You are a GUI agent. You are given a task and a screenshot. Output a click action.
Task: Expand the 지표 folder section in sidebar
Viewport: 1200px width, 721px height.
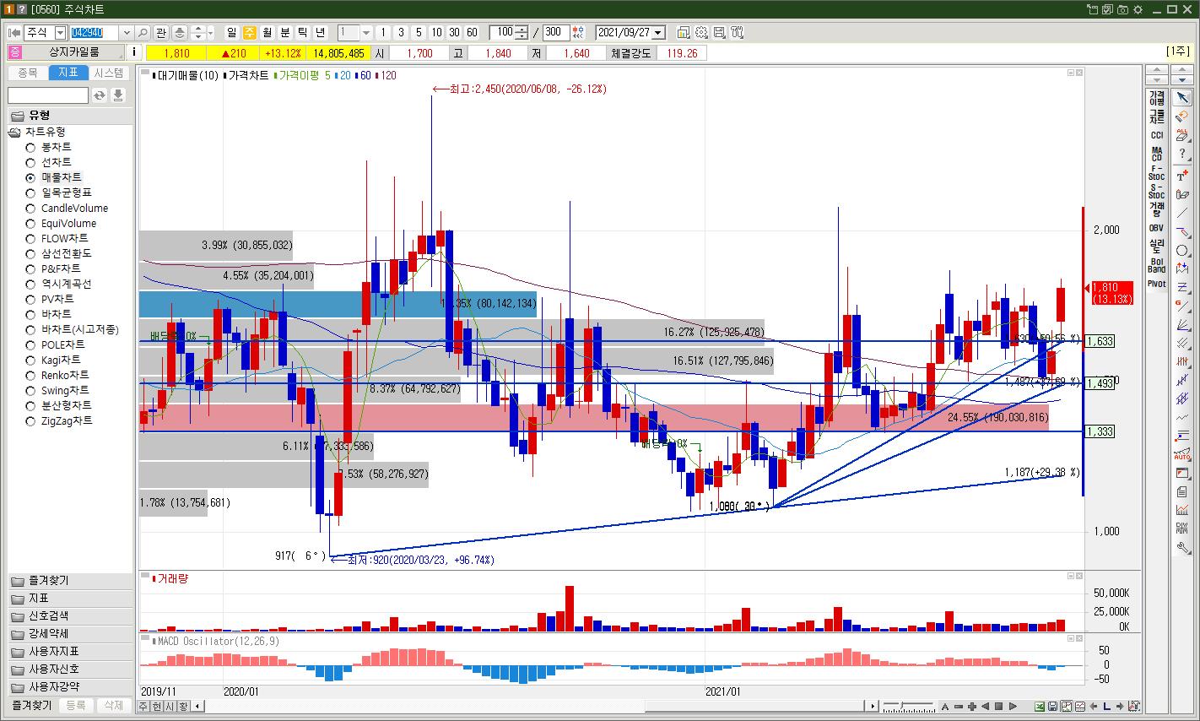[70, 599]
